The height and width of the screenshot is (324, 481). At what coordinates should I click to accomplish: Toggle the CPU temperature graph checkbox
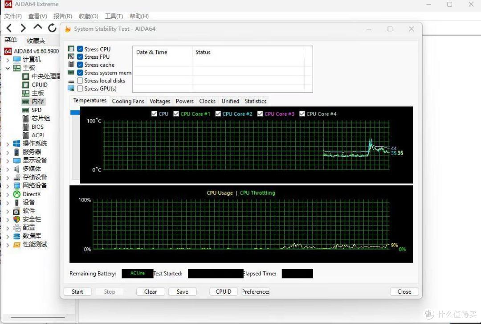pyautogui.click(x=154, y=114)
